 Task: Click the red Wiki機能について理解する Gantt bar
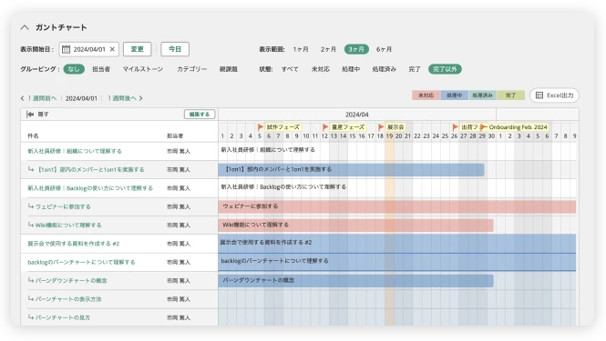pos(355,226)
